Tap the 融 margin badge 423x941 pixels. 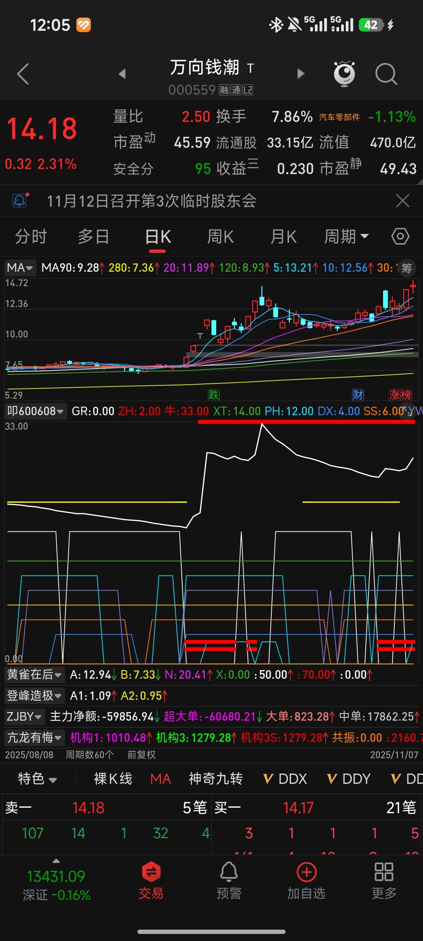click(x=224, y=90)
